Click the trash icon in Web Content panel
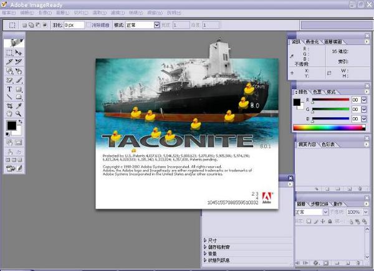The height and width of the screenshot is (271, 374). pyautogui.click(x=360, y=189)
